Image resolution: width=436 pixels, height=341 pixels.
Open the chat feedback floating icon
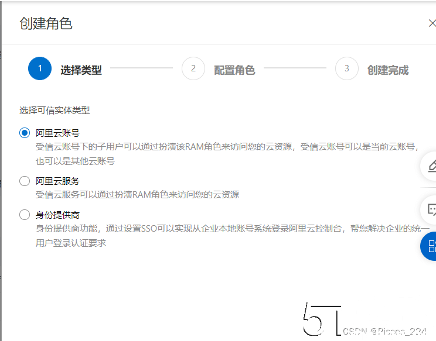point(430,209)
